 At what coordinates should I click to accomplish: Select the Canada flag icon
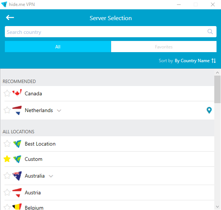[x=17, y=93]
